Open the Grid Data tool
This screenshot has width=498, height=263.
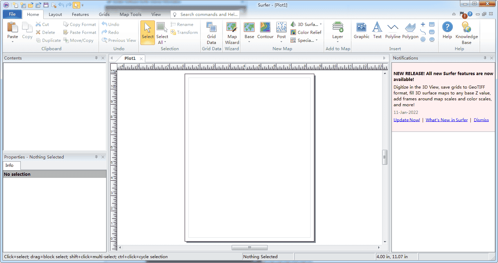coord(211,33)
